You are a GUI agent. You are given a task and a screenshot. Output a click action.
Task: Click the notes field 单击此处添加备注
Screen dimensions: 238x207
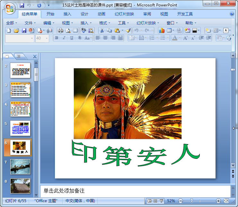(136, 191)
